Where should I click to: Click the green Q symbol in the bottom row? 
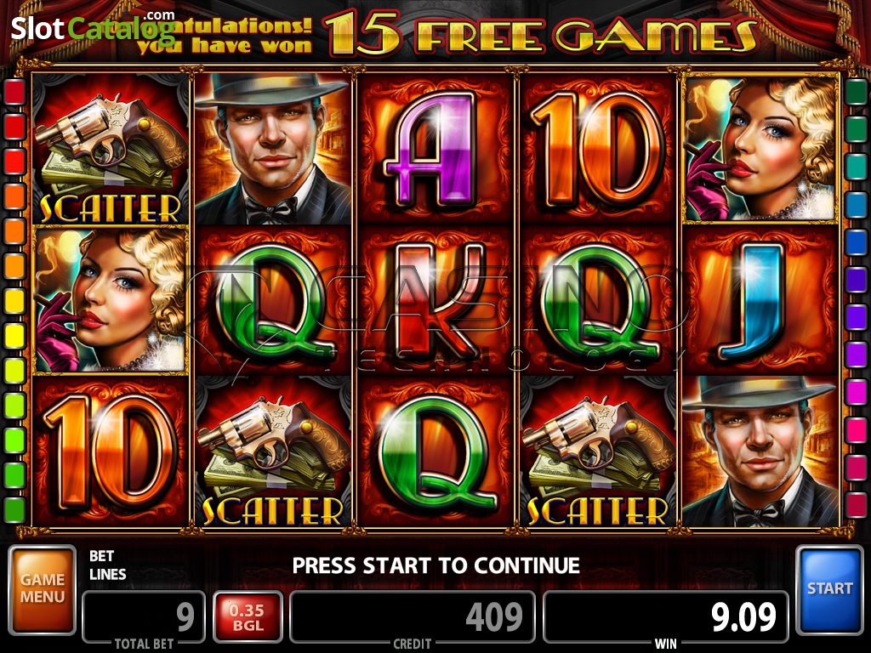coord(435,451)
